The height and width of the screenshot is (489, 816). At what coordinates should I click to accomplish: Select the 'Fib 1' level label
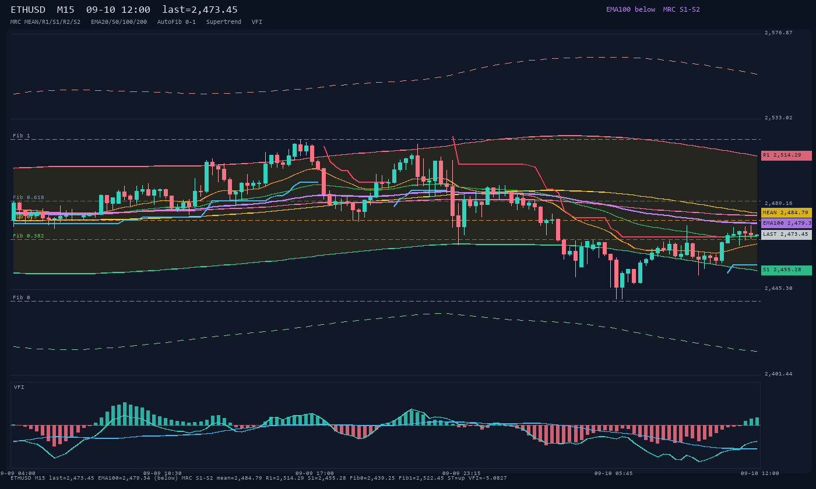coord(22,136)
